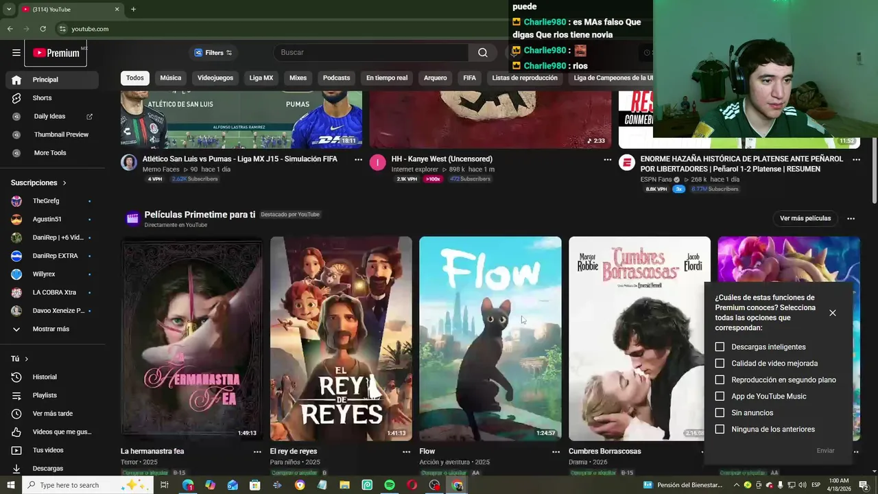Image resolution: width=878 pixels, height=494 pixels.
Task: Click the Buscar search field
Action: (371, 53)
